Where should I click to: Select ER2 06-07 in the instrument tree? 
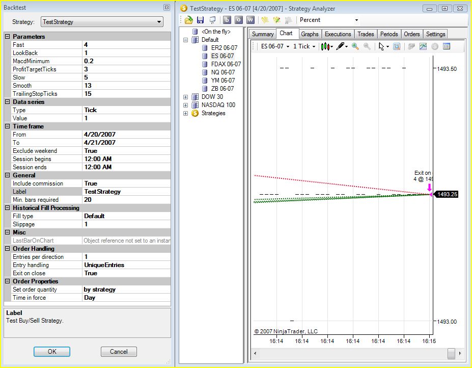pyautogui.click(x=224, y=48)
